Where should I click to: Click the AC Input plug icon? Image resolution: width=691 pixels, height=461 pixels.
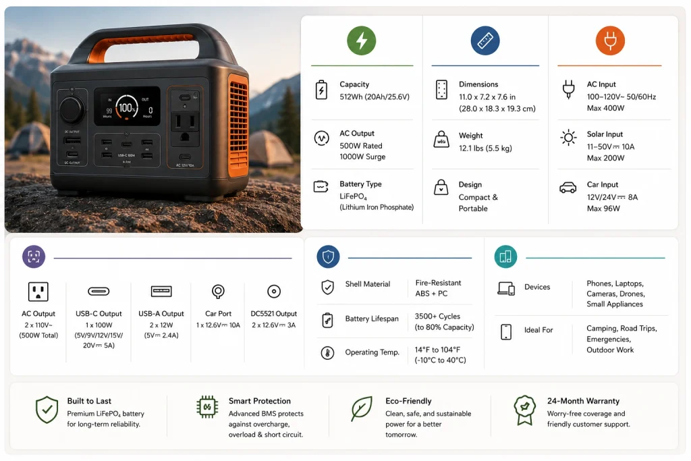tap(568, 89)
